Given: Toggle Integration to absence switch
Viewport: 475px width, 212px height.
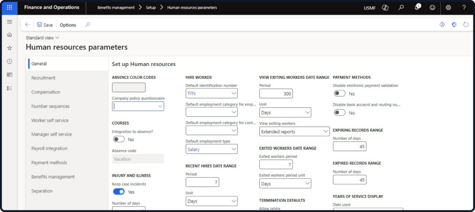Looking at the screenshot, I should (119, 139).
